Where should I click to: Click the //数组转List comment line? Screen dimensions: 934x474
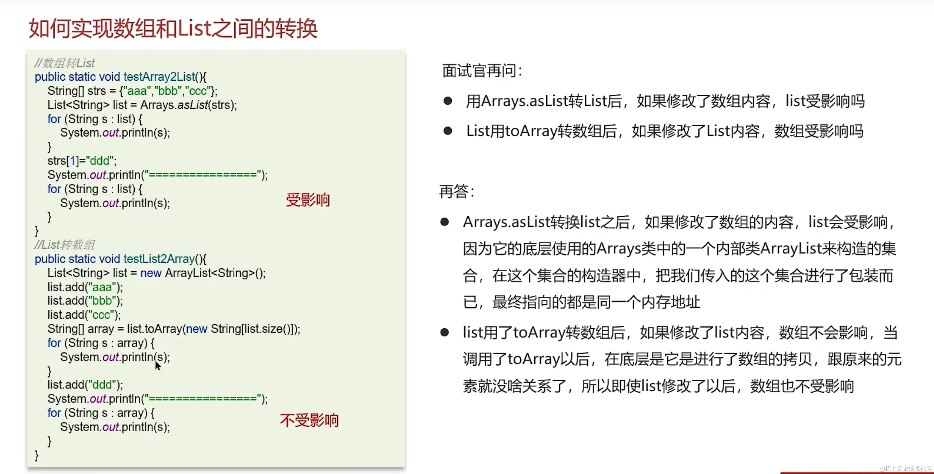click(64, 63)
